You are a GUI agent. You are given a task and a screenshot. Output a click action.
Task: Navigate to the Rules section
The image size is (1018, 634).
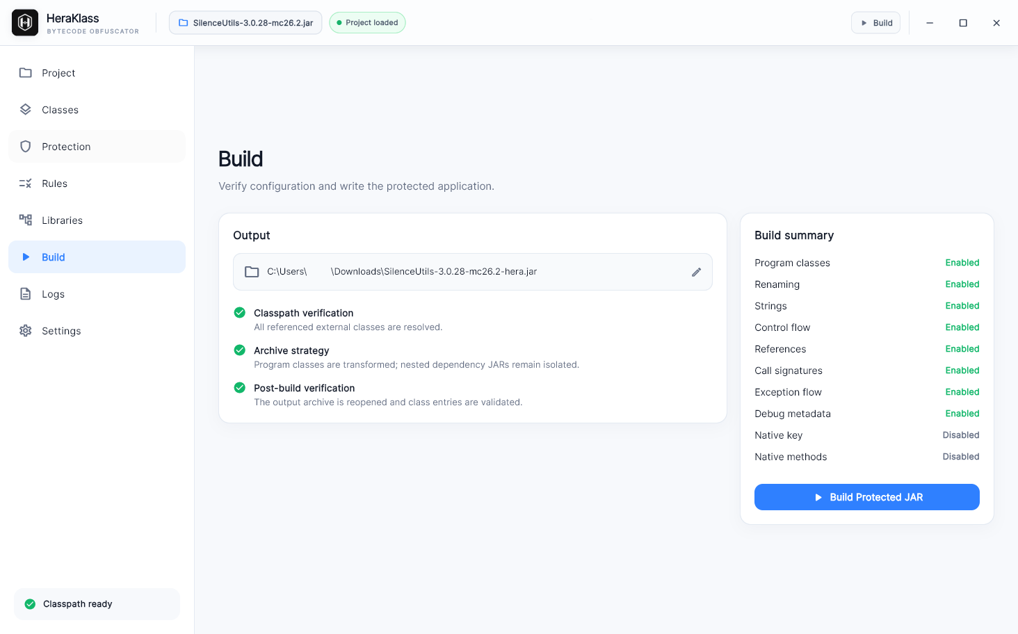pos(97,184)
